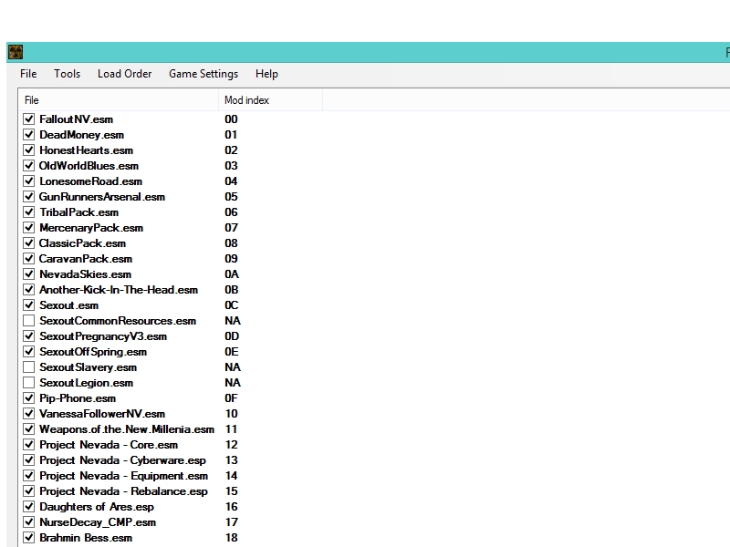The height and width of the screenshot is (547, 730).
Task: Uncheck GunRunnersArsenal.esm checkbox
Action: (x=29, y=197)
